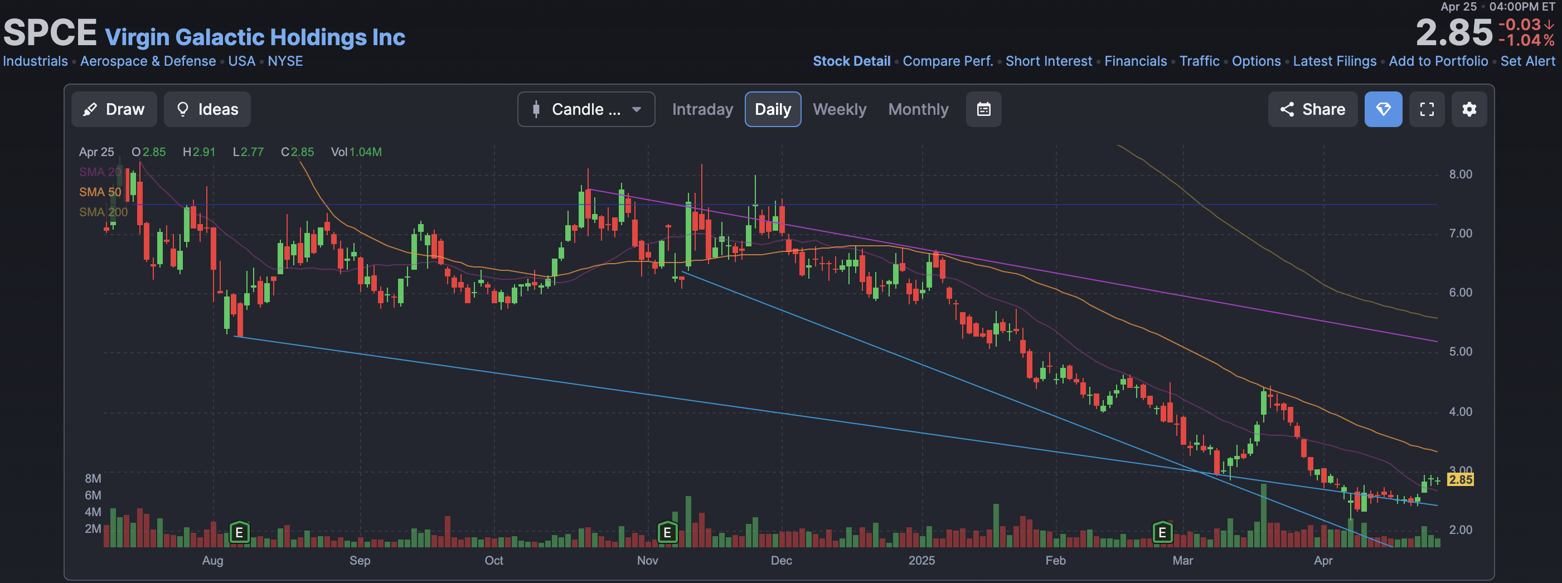Click the SMA 50 indicator label
Viewport: 1562px width, 583px height.
[100, 192]
